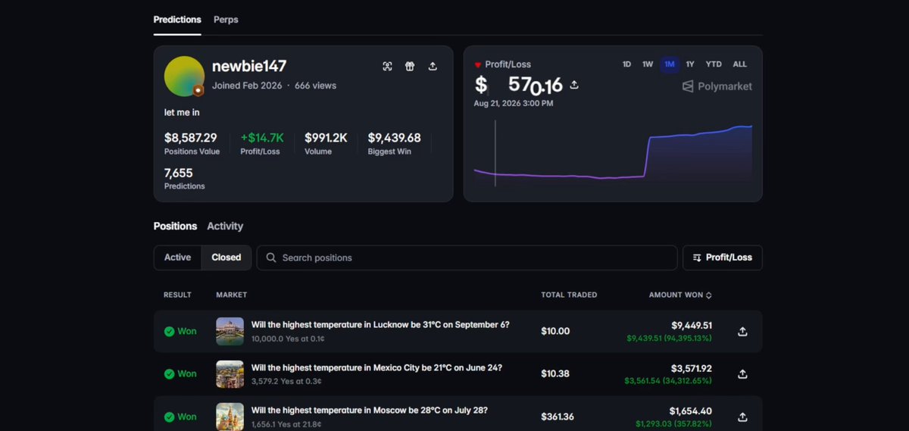
Task: Select the ALL chart time range
Action: pyautogui.click(x=740, y=64)
